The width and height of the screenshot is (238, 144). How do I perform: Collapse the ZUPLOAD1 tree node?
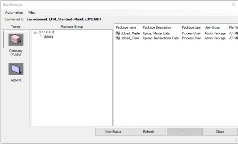coord(35,32)
